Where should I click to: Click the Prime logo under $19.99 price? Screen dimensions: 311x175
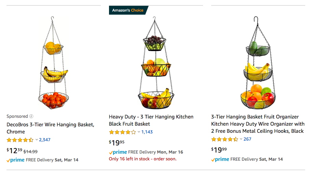point(220,159)
